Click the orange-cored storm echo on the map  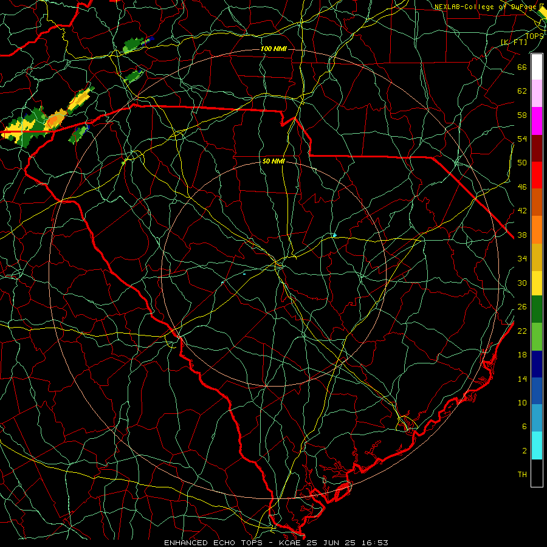click(x=55, y=120)
